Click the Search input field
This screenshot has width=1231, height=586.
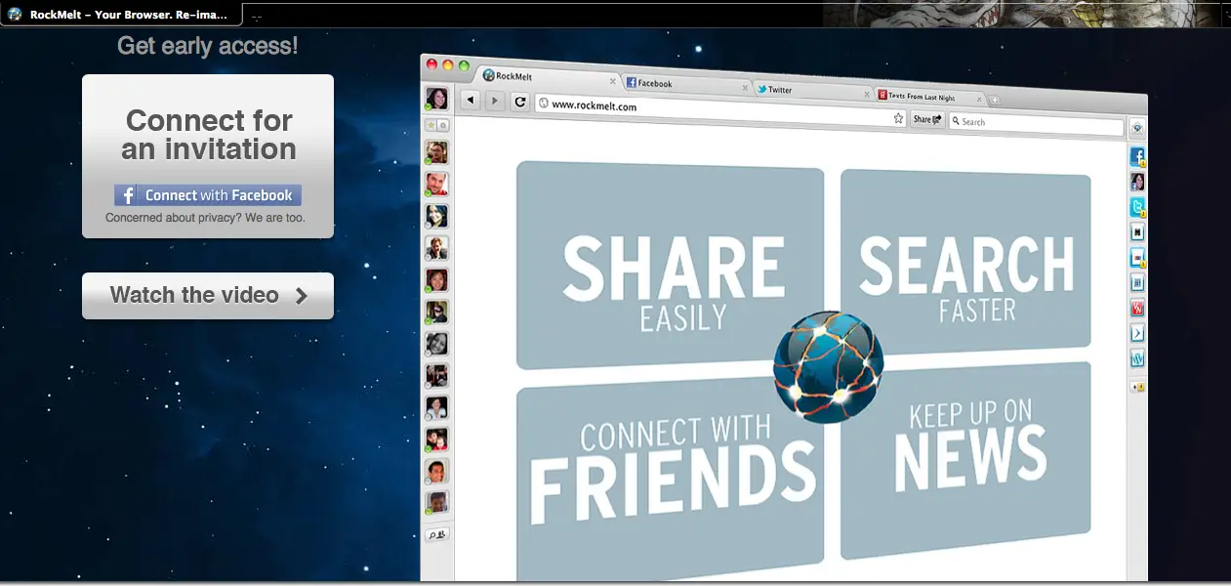click(x=1039, y=124)
